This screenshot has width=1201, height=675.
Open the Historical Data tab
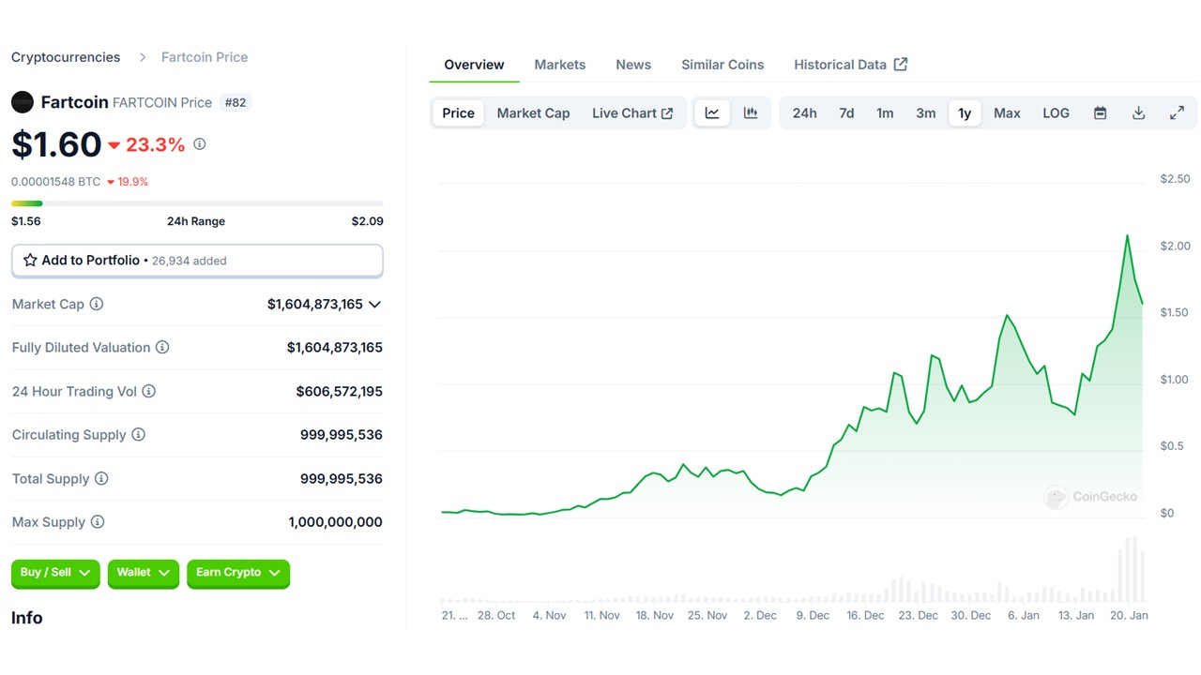click(x=850, y=65)
